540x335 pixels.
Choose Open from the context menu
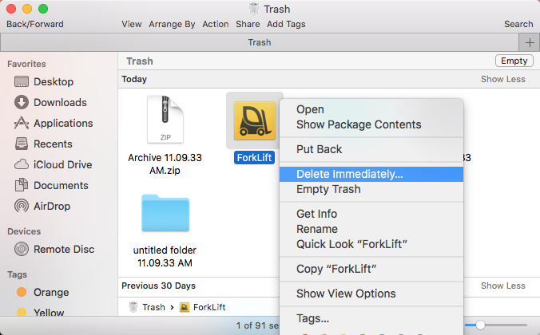(371, 109)
